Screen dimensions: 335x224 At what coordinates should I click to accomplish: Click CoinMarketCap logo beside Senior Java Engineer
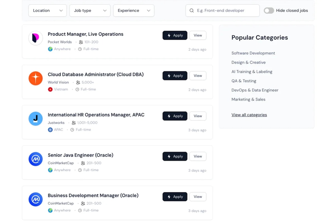pyautogui.click(x=35, y=159)
